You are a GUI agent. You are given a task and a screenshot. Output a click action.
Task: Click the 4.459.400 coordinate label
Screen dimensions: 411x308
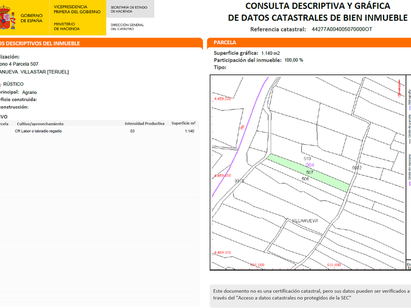(222, 176)
